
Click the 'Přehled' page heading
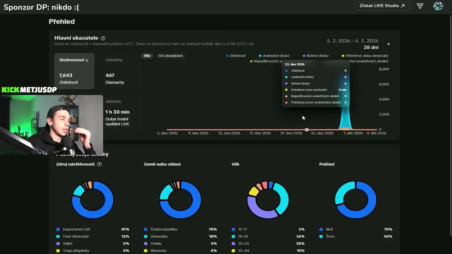tap(62, 22)
